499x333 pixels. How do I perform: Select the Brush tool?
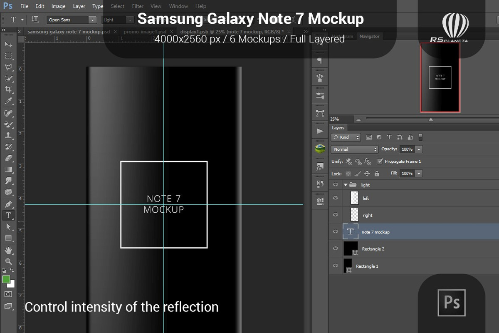pyautogui.click(x=8, y=124)
